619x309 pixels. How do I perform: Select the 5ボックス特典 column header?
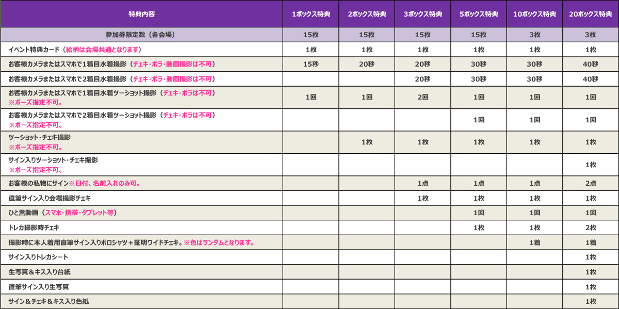(x=479, y=14)
